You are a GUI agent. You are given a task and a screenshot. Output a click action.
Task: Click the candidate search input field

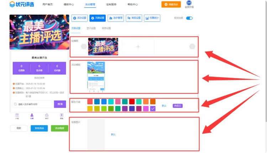coord(33,104)
